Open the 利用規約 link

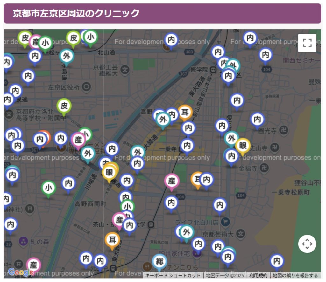pyautogui.click(x=258, y=275)
